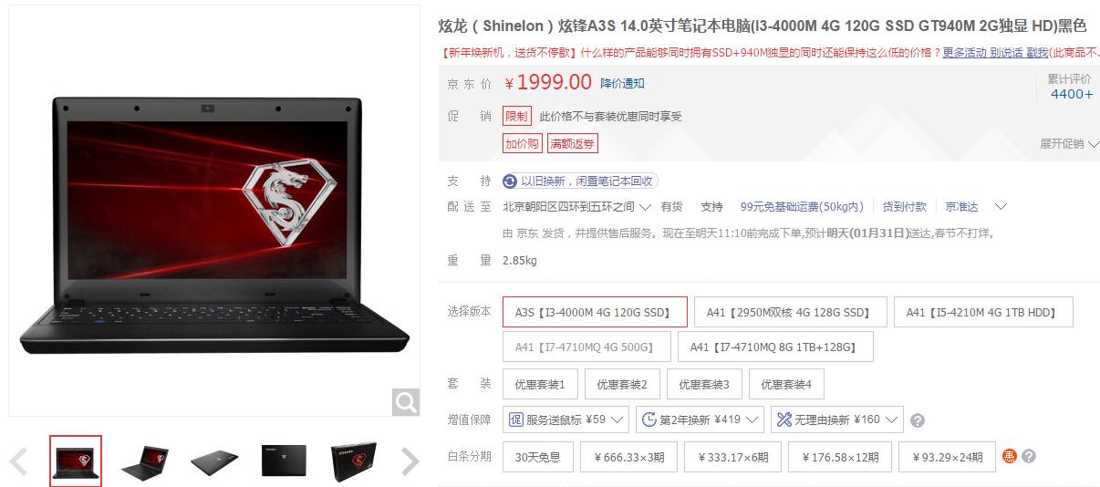Viewport: 1100px width, 487px height.
Task: Select the red 限制 promotion tag
Action: coord(516,117)
